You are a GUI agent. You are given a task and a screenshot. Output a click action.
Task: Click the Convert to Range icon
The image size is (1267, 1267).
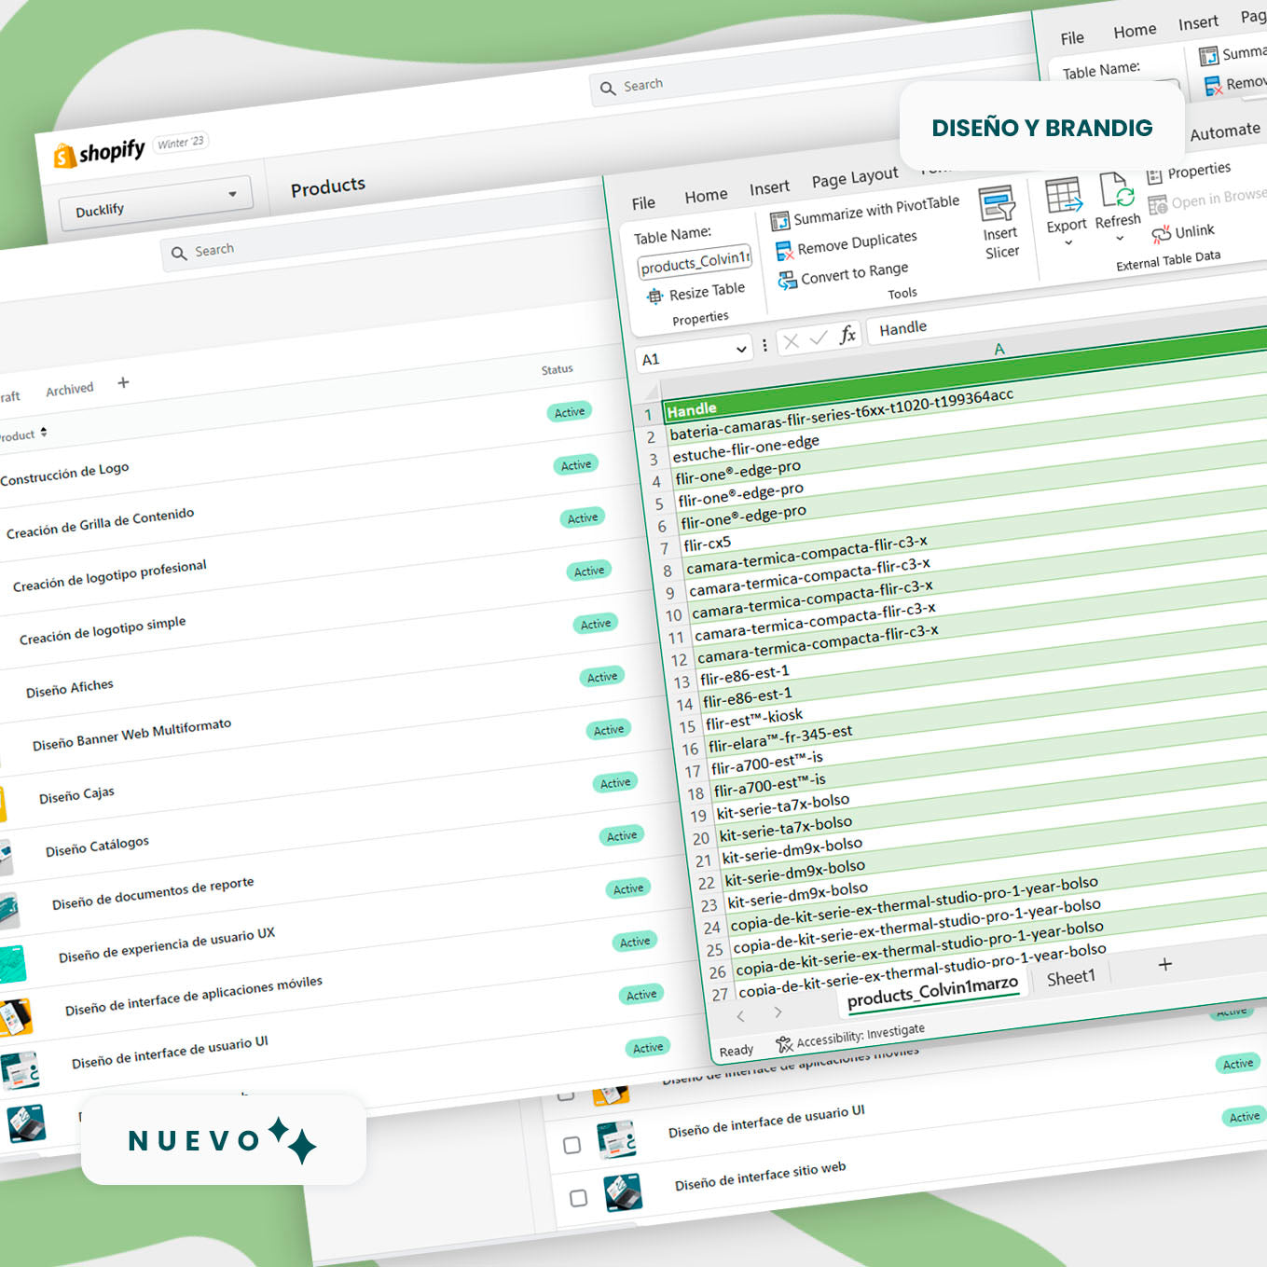pos(788,280)
